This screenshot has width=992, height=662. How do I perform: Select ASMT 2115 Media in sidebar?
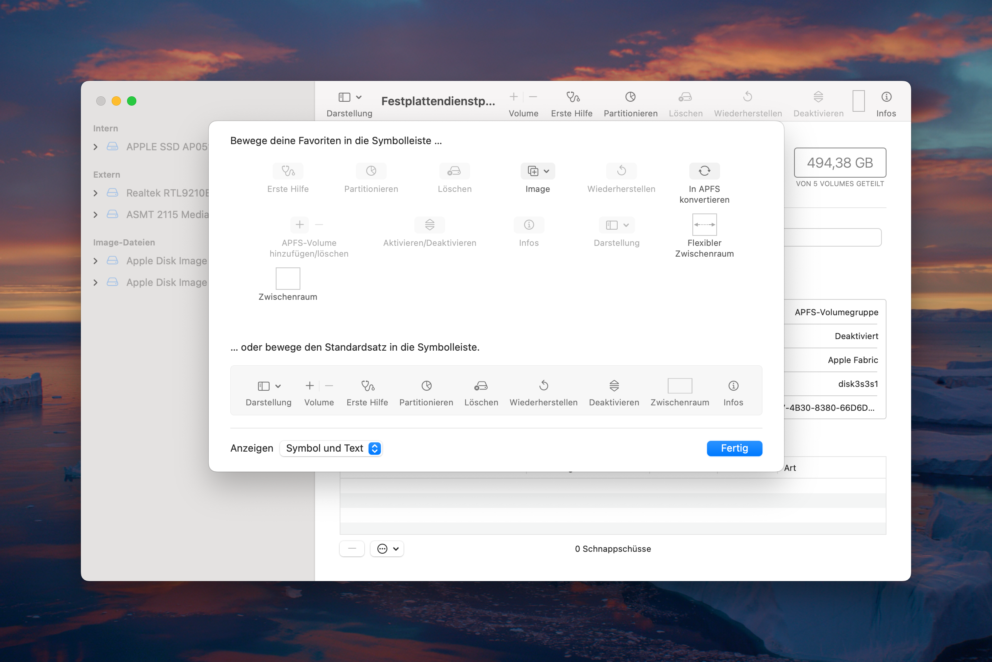(x=168, y=215)
